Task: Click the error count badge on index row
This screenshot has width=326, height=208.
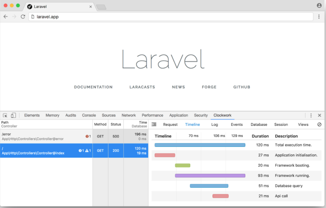Action: pyautogui.click(x=81, y=150)
